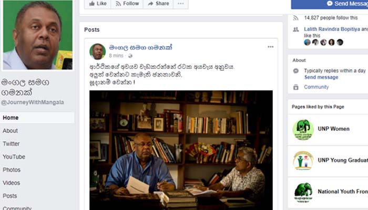Screen dimensions: 368x210
Task: Open the About section in sidebar
Action: (10, 131)
